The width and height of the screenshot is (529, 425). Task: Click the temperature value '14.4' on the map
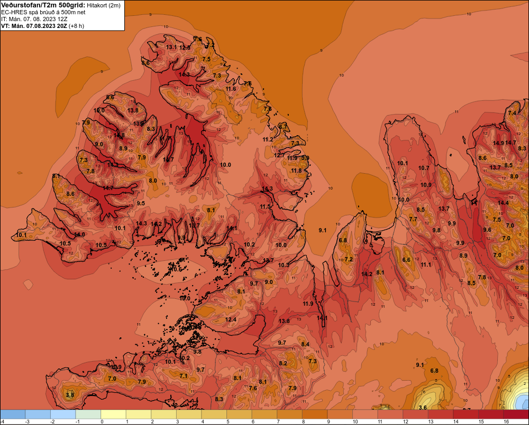pos(503,203)
